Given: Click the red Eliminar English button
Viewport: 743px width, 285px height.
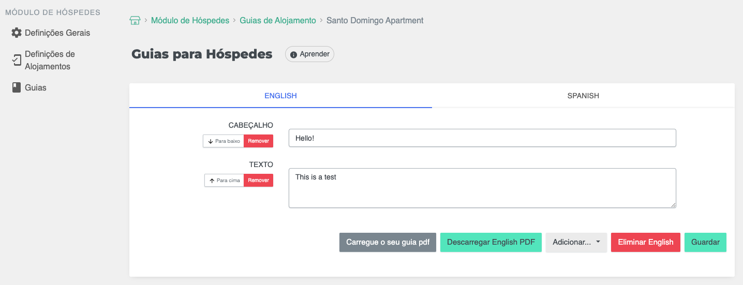Looking at the screenshot, I should tap(645, 242).
